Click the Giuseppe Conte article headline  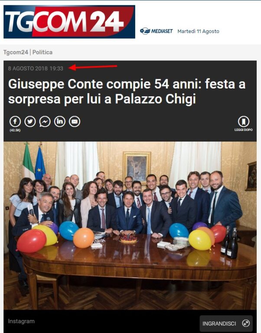[x=127, y=91]
